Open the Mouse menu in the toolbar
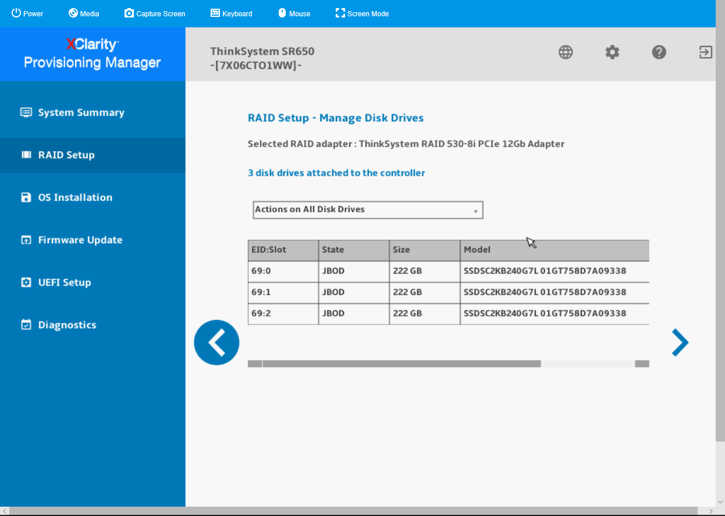 [x=294, y=13]
